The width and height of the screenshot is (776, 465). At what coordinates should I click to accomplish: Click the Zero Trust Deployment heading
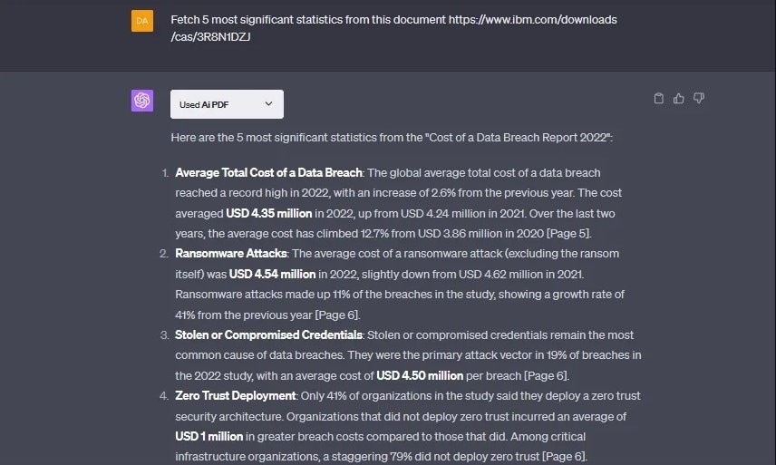tap(236, 395)
